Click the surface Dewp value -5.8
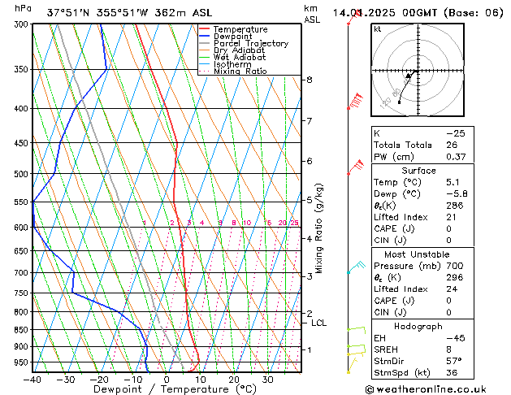This screenshot has width=511, height=395. tap(457, 194)
